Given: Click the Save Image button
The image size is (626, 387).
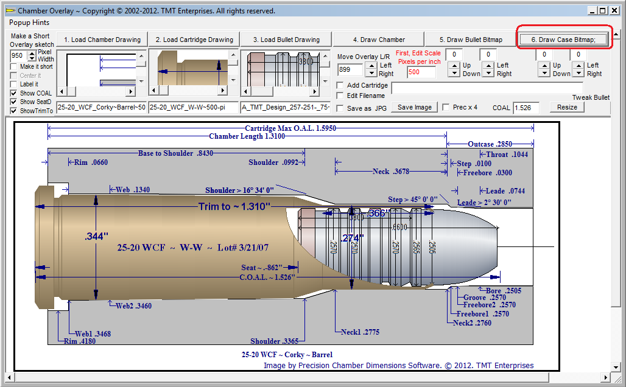Looking at the screenshot, I should [415, 107].
